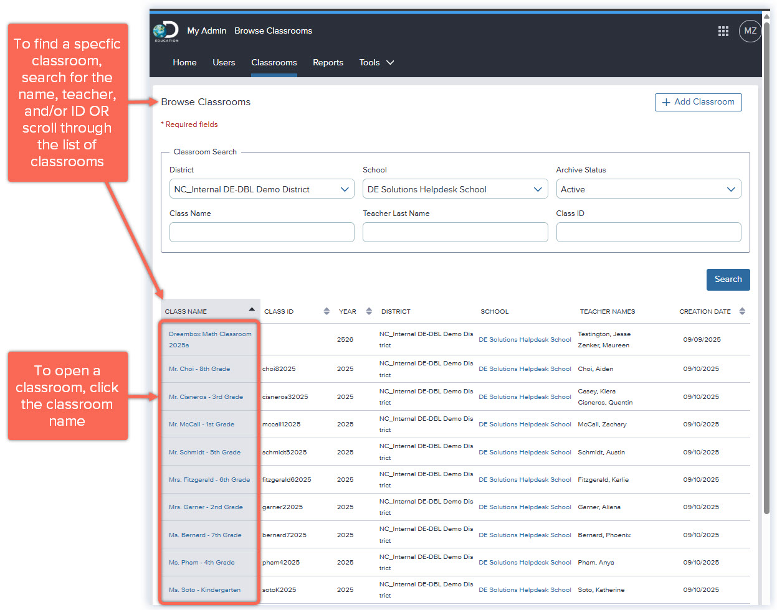
Task: Sort table by Year arrows
Action: (x=369, y=311)
